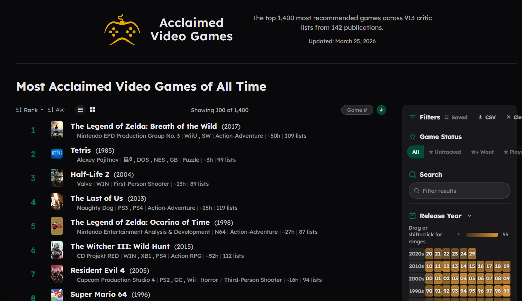Toggle release year 25 in the 2020s row

472,254
